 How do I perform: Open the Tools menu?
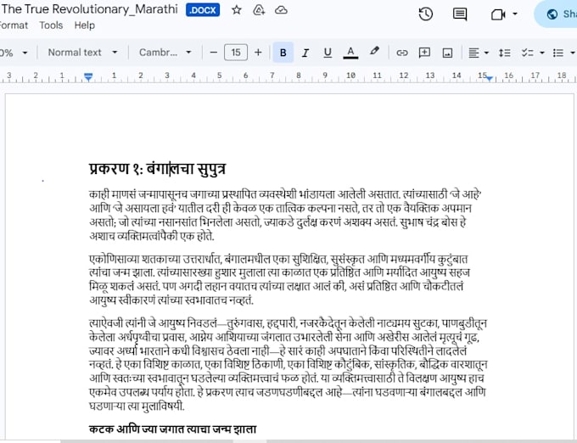[x=51, y=25]
